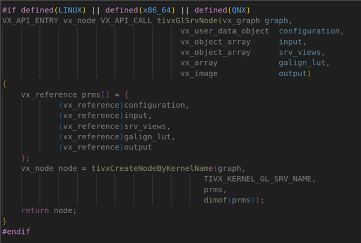Click the vx_node type in node declaration

[x=37, y=168]
